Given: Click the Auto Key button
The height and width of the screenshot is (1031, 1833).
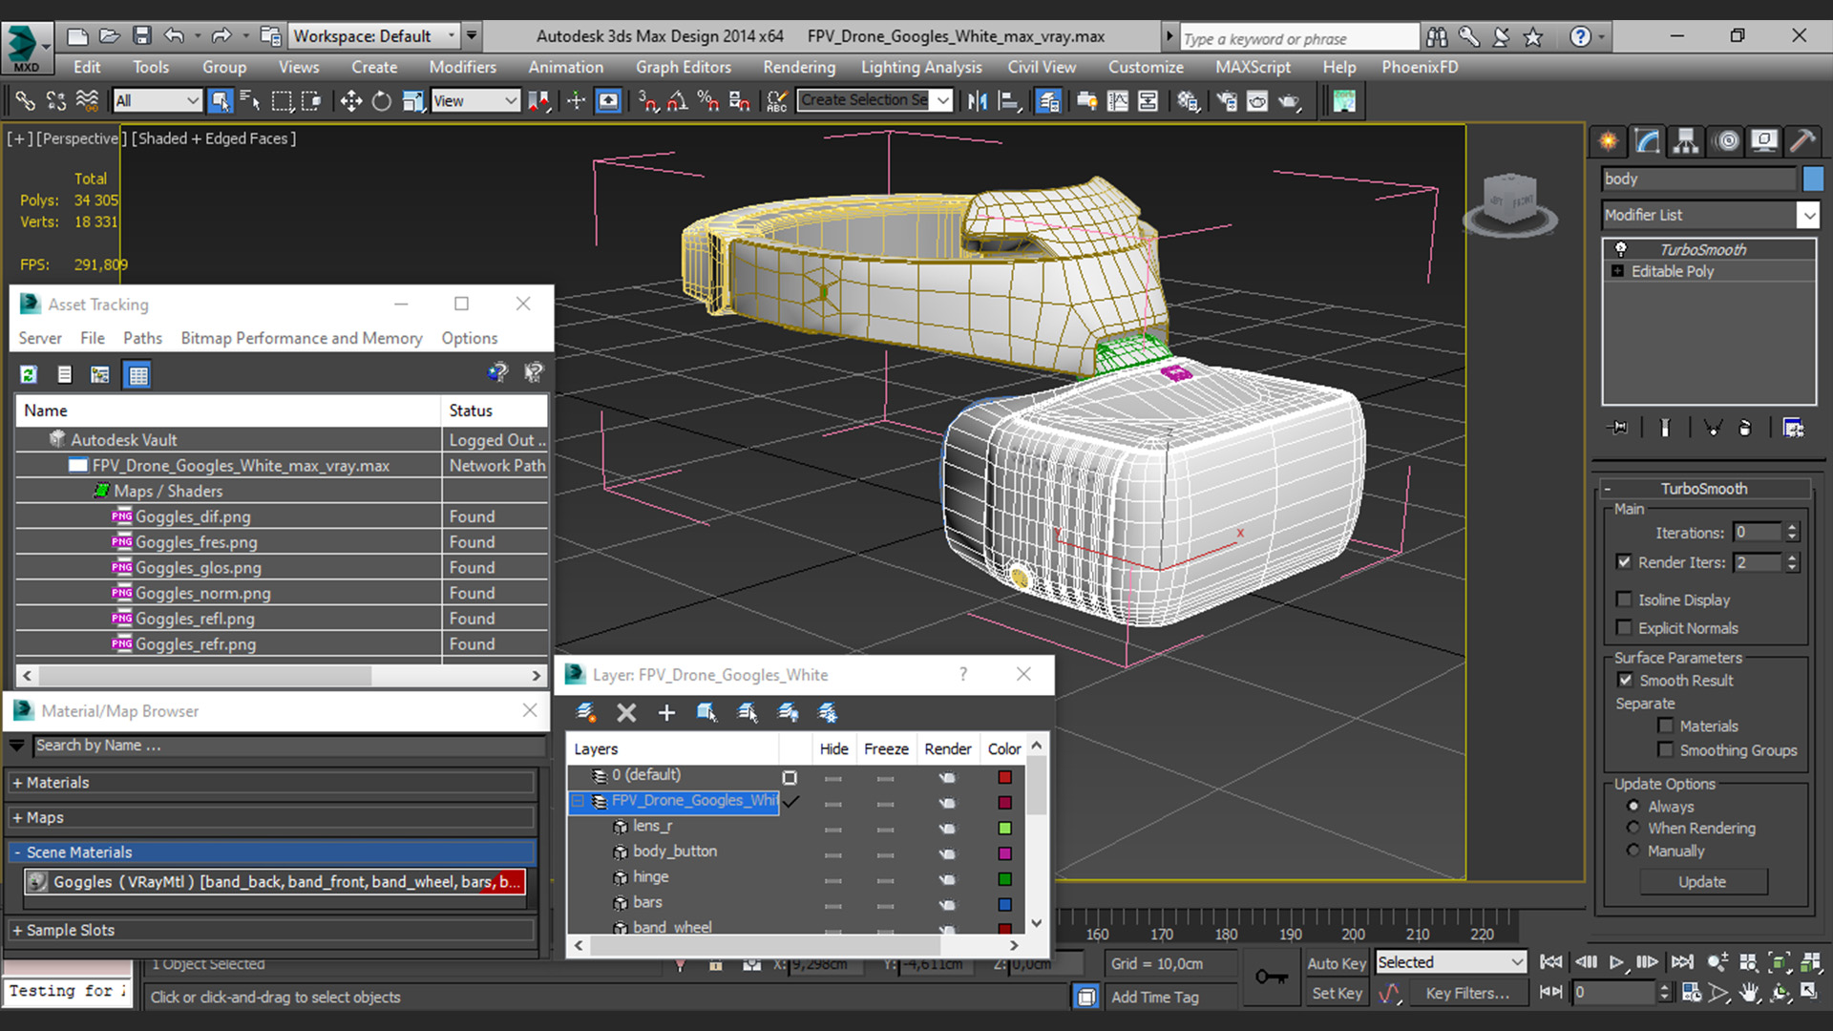Looking at the screenshot, I should tap(1336, 963).
